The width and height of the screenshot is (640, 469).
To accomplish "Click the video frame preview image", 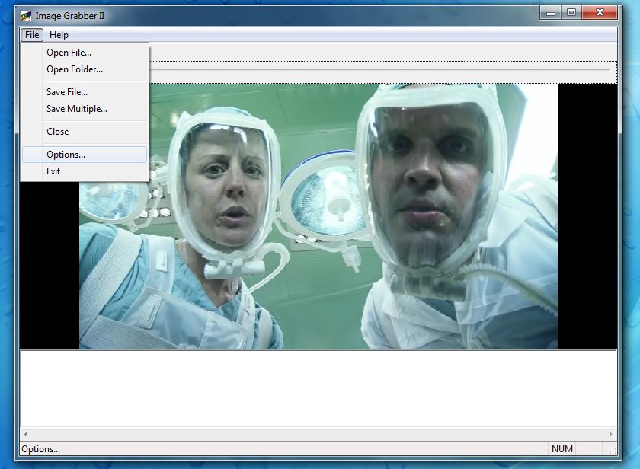I will pyautogui.click(x=318, y=216).
